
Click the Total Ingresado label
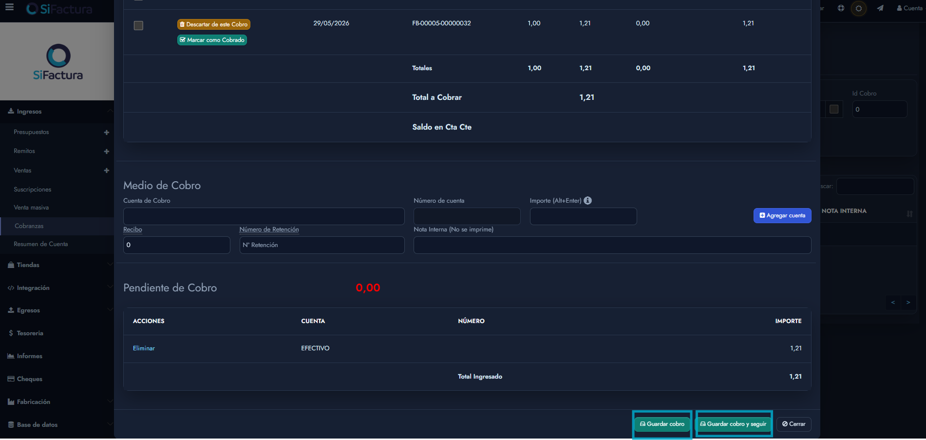pyautogui.click(x=480, y=377)
